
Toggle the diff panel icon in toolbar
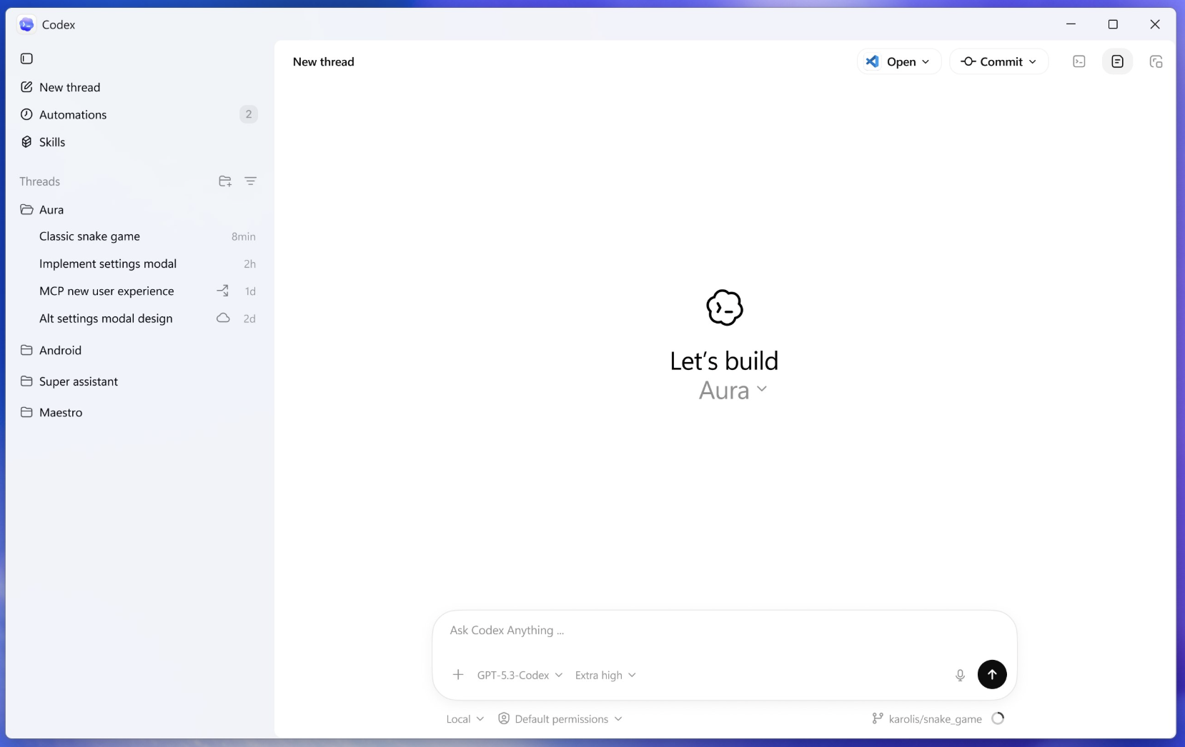pos(1117,62)
